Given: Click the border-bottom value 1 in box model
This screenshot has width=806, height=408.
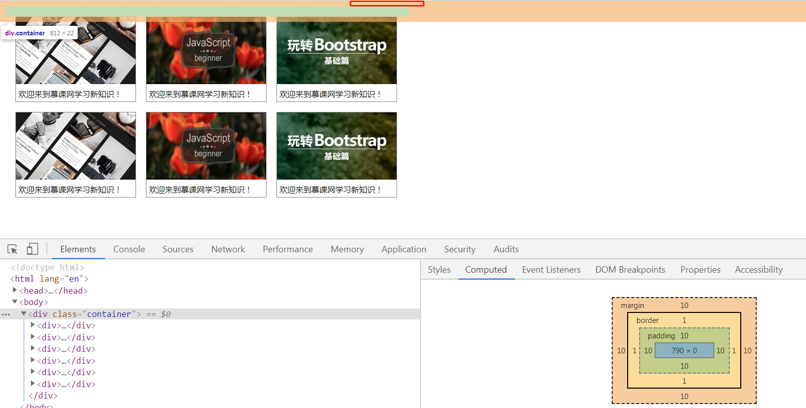Looking at the screenshot, I should [x=684, y=381].
